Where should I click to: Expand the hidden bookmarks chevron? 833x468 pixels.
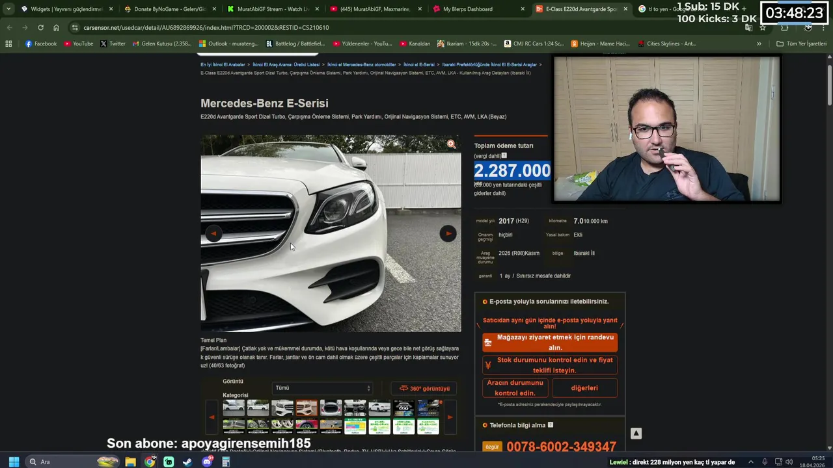759,44
